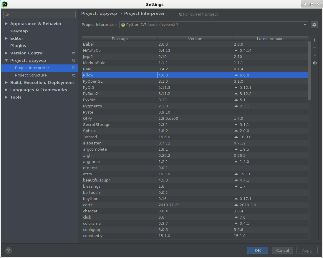Click the help question mark button
The width and height of the screenshot is (323, 258).
(9, 250)
